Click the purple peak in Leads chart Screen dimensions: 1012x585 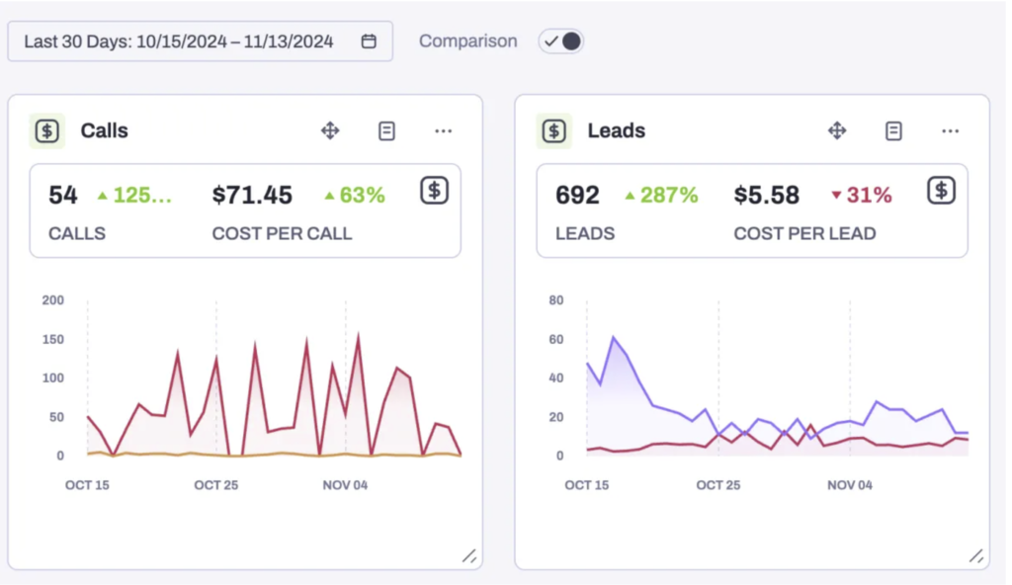coord(613,337)
